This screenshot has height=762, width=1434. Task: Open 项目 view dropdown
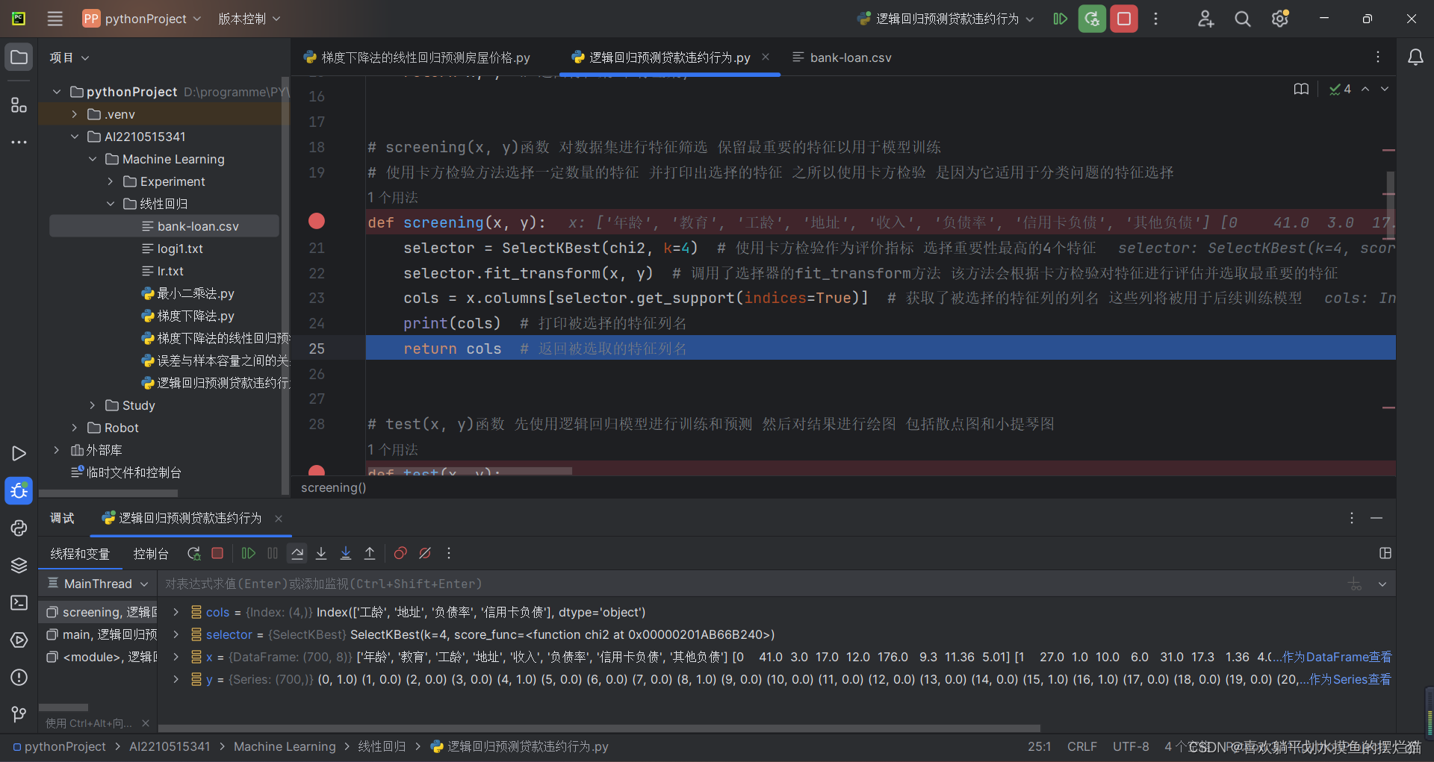point(69,57)
